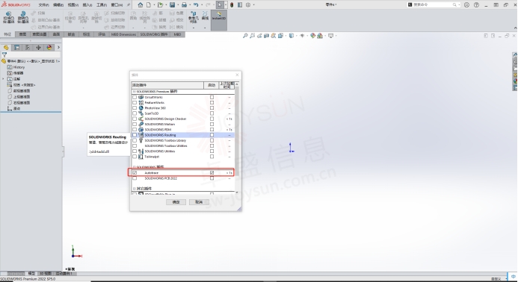Image resolution: width=518 pixels, height=282 pixels.
Task: Click the Home icon in the top toolbar
Action: pyautogui.click(x=141, y=5)
